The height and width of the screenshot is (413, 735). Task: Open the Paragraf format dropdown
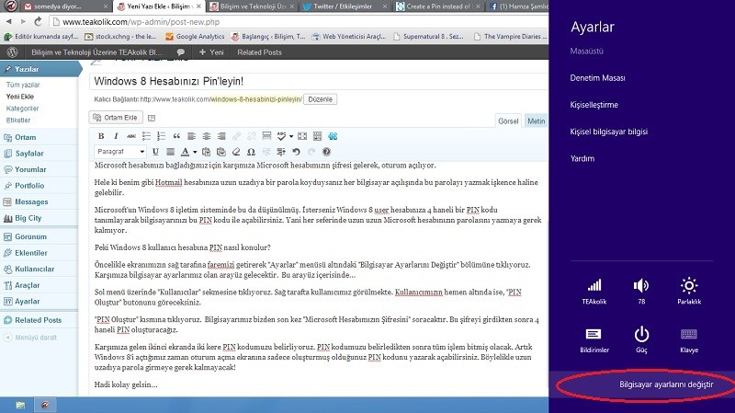point(120,152)
